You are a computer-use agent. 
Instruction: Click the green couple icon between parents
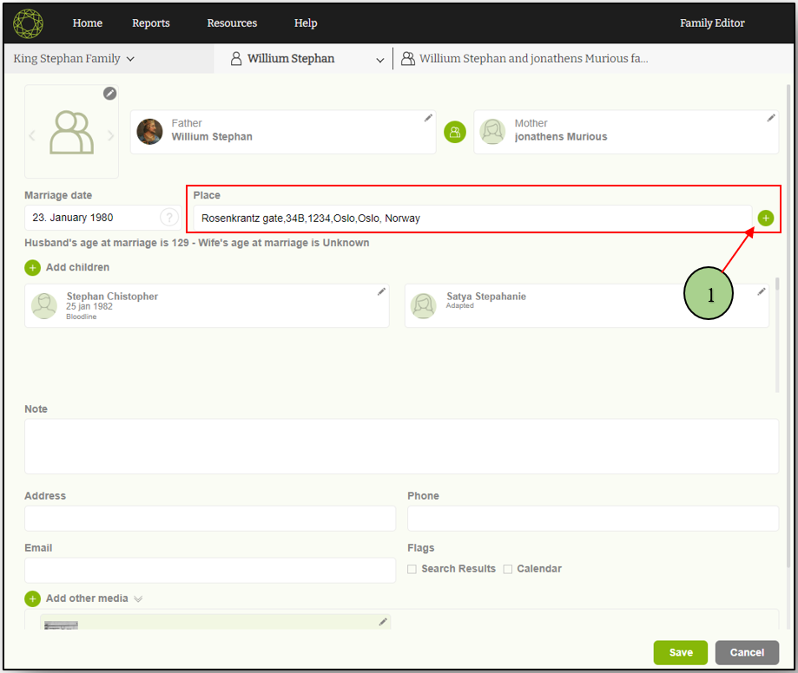click(x=454, y=132)
